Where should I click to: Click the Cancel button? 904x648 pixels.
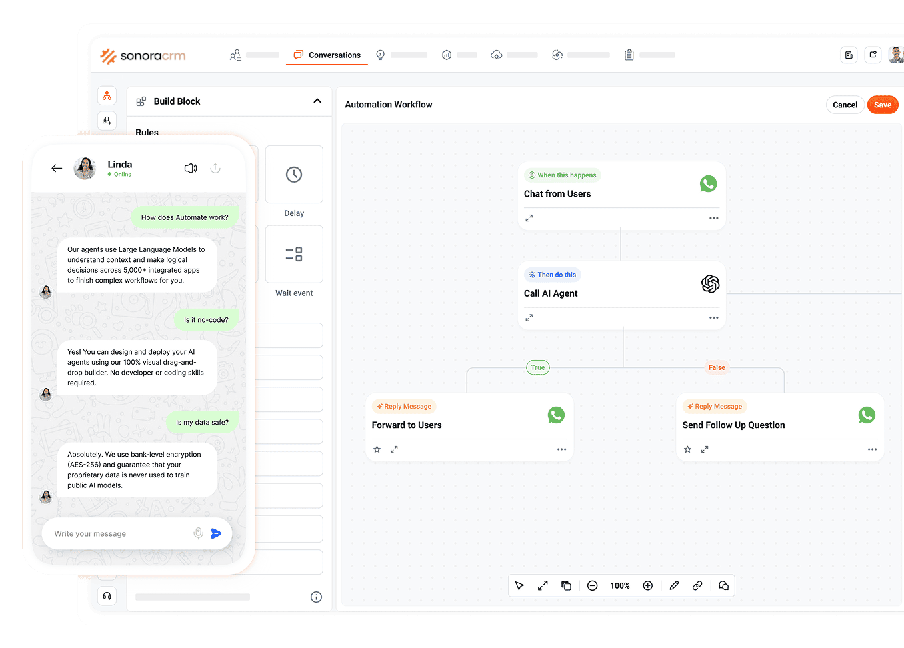(x=845, y=105)
